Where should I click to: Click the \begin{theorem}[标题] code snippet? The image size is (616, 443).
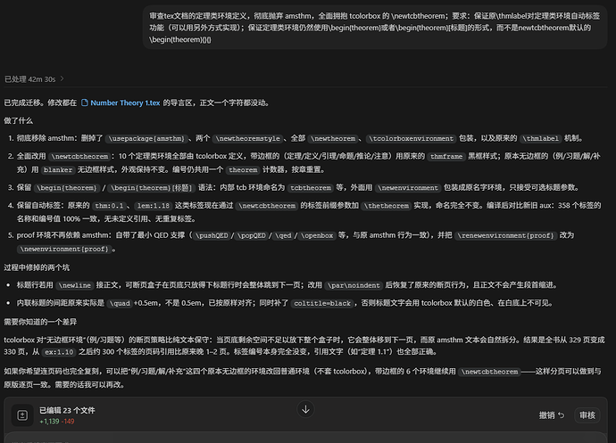151,188
